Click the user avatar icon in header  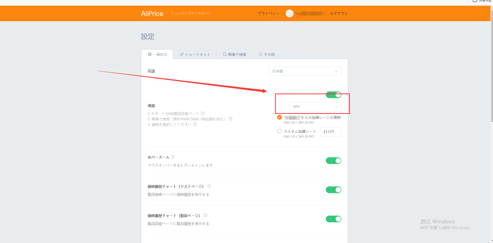coord(289,13)
